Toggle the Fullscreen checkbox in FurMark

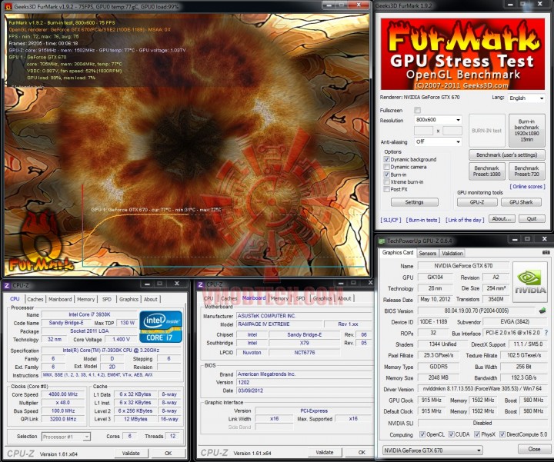tap(417, 110)
